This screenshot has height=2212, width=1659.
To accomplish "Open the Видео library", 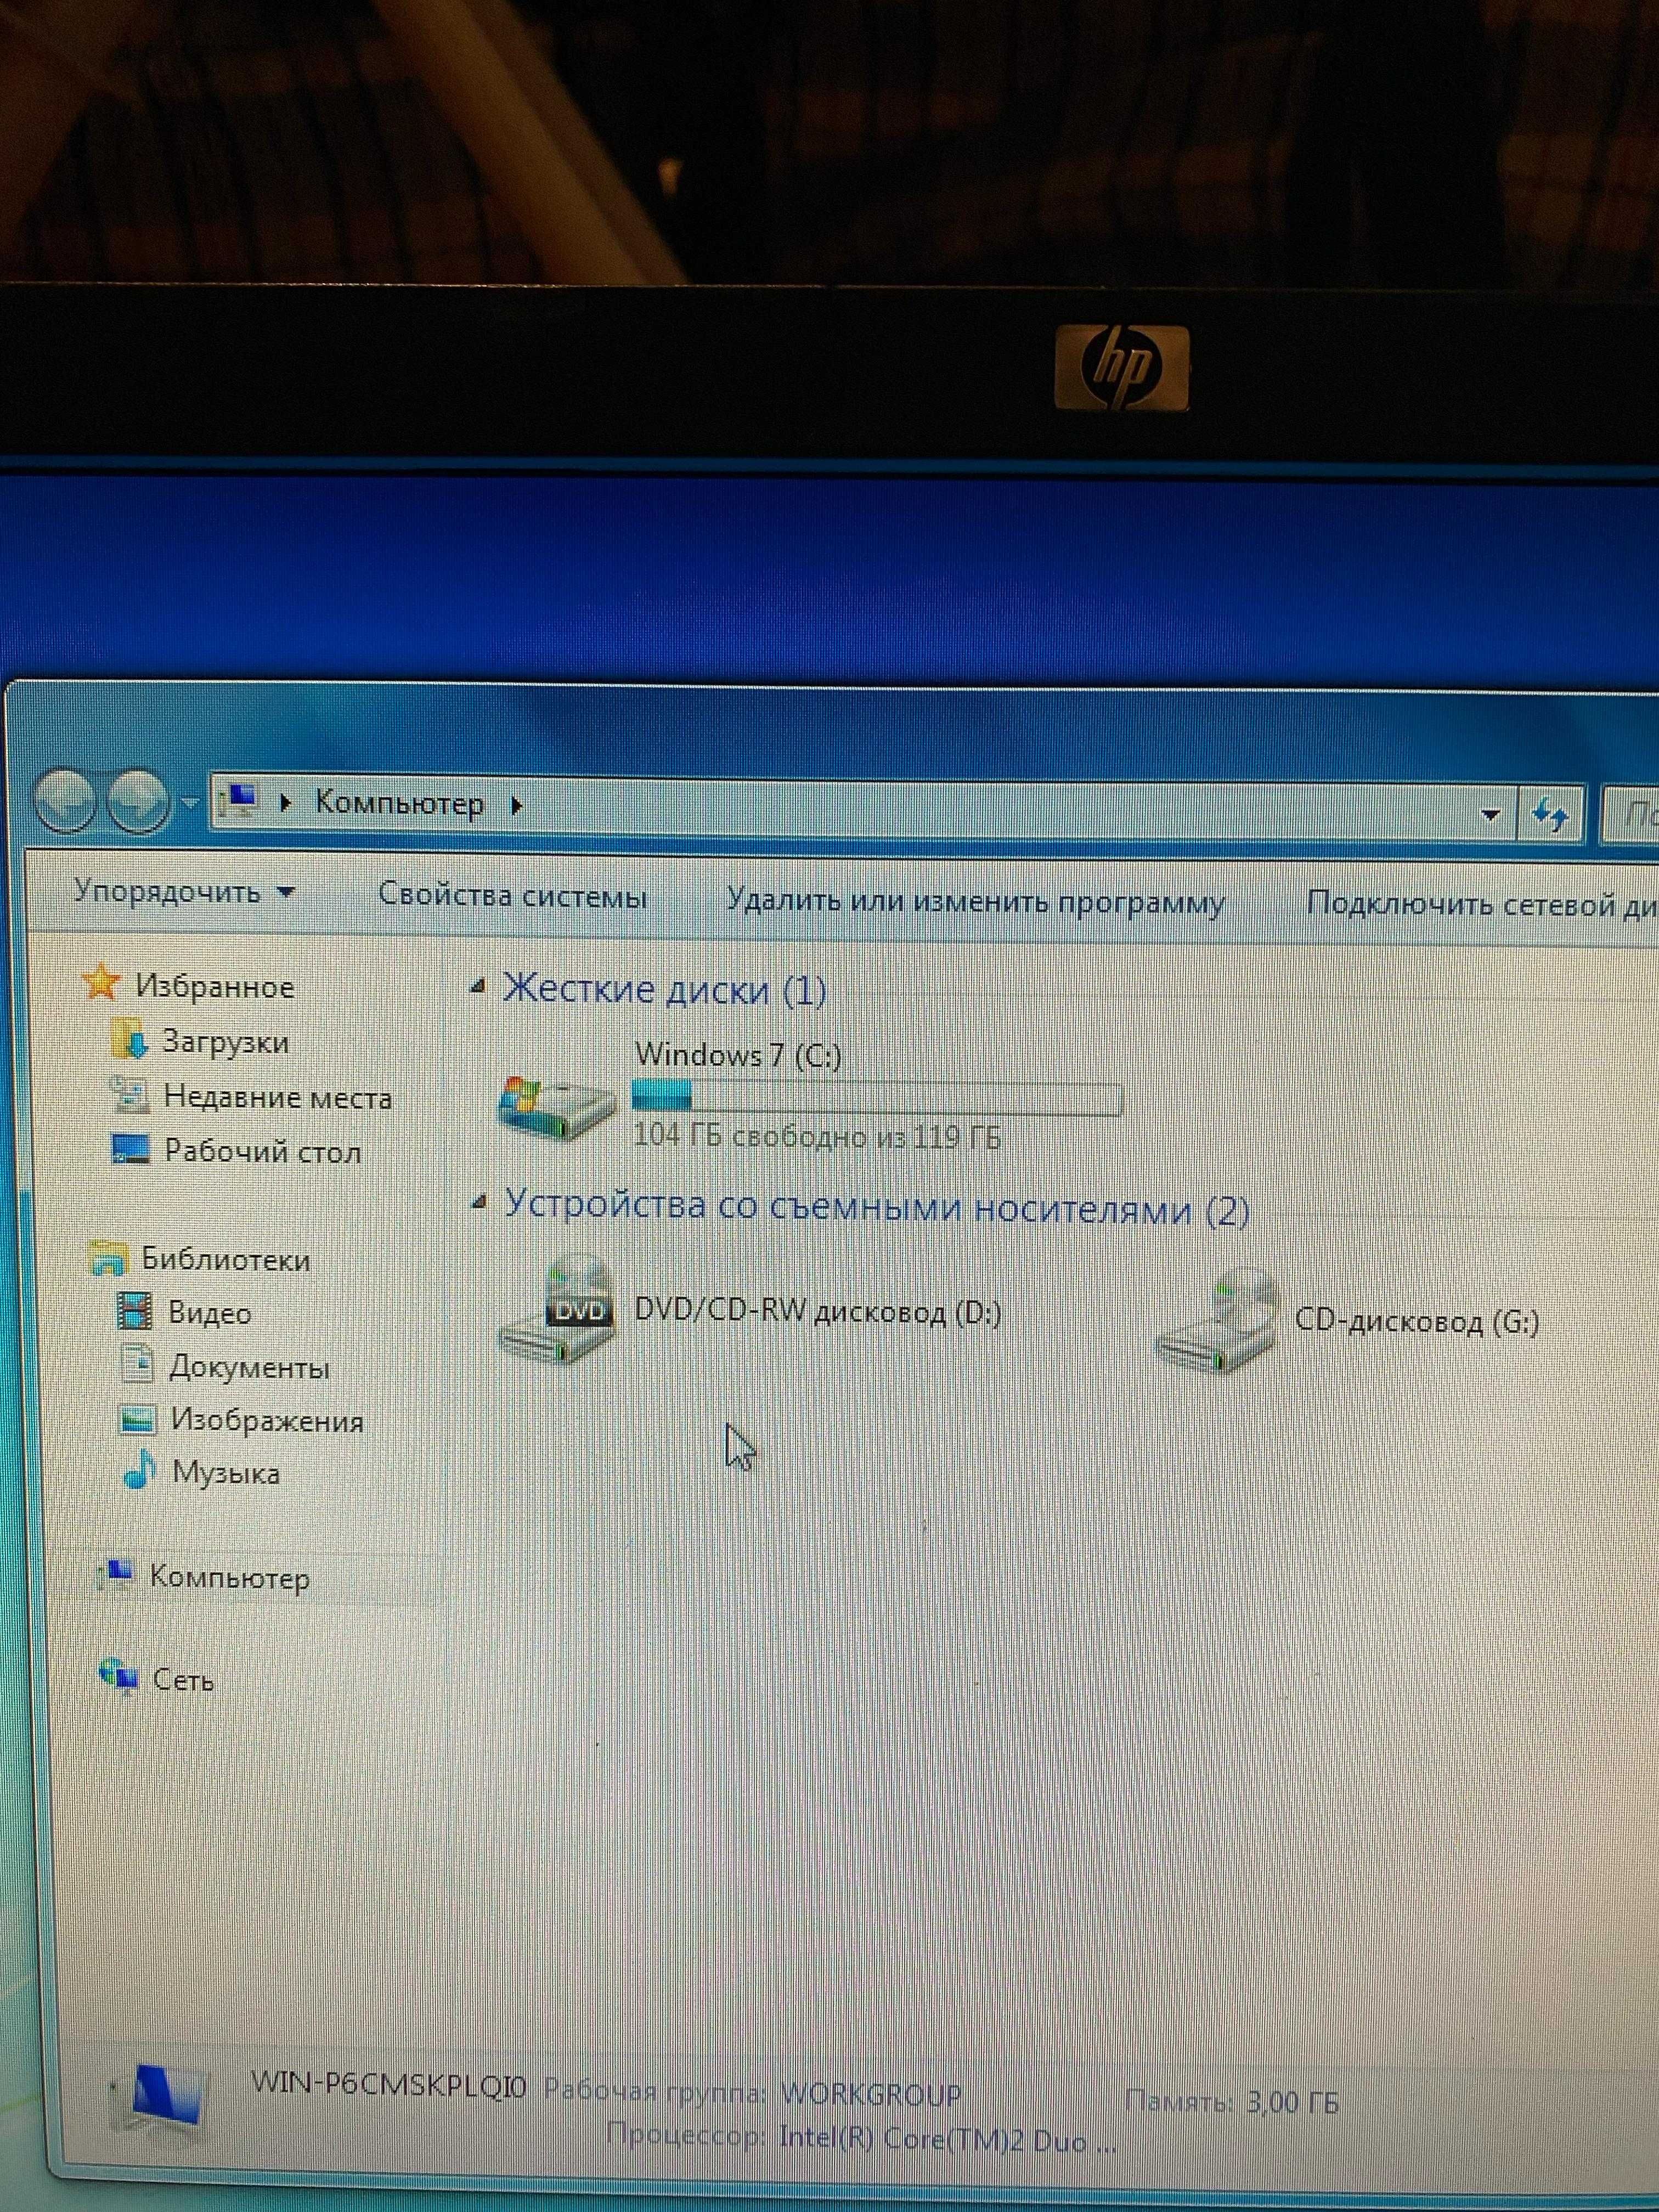I will pos(209,1313).
